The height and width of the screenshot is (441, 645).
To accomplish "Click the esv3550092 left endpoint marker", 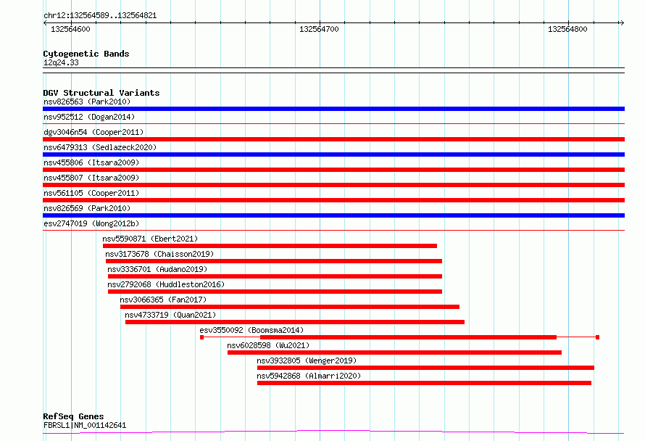I will point(201,337).
